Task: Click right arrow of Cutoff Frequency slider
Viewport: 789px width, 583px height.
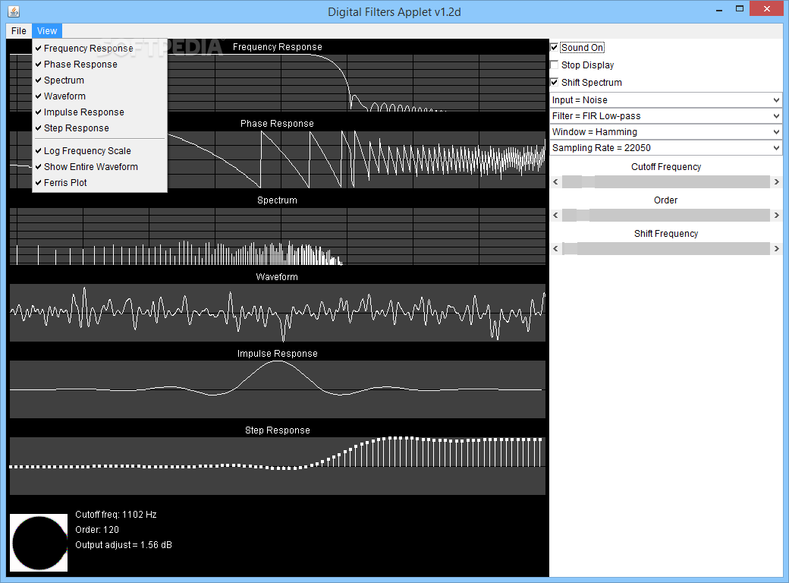Action: tap(776, 182)
